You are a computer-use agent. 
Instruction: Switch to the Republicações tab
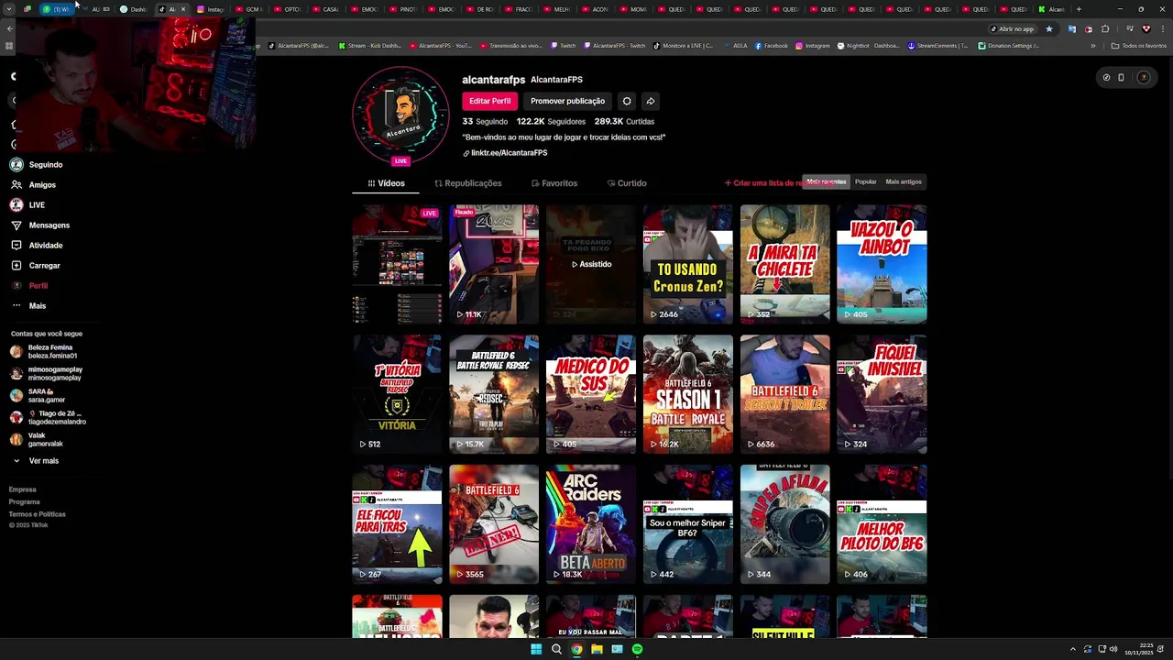pos(468,183)
